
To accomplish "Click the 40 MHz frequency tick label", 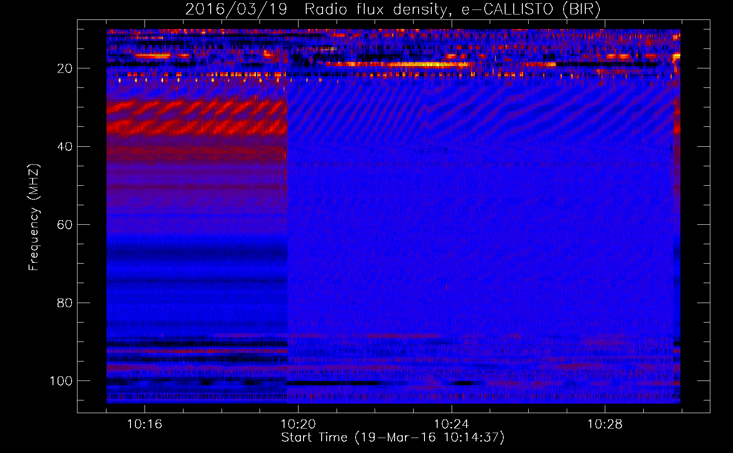I will coord(65,147).
